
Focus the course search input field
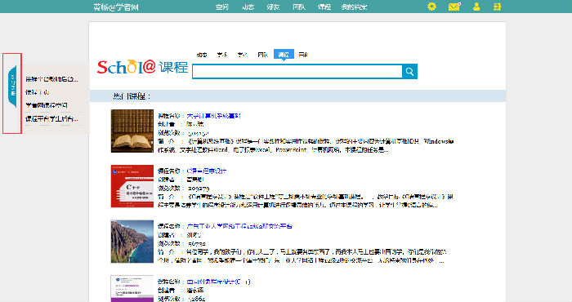pyautogui.click(x=297, y=72)
